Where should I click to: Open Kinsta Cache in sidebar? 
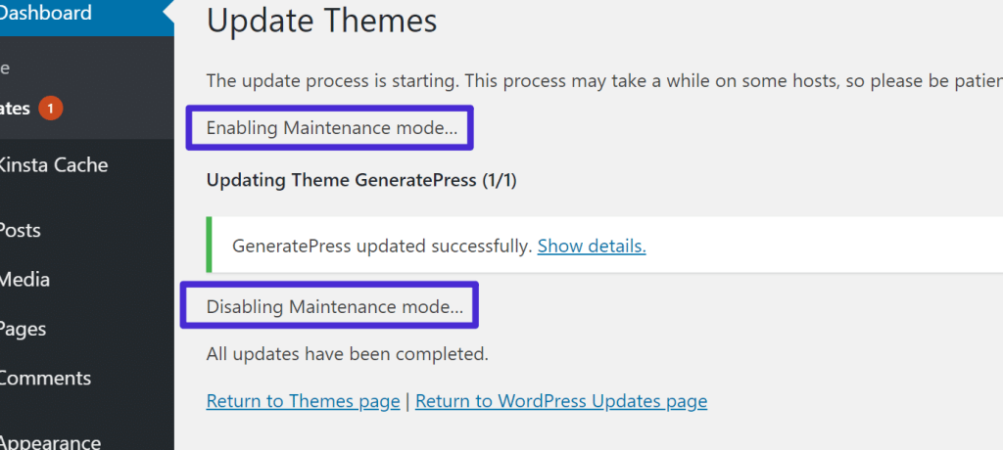(x=53, y=165)
